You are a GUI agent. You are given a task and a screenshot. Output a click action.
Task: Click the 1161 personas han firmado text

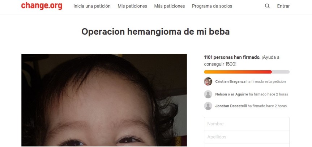click(232, 57)
